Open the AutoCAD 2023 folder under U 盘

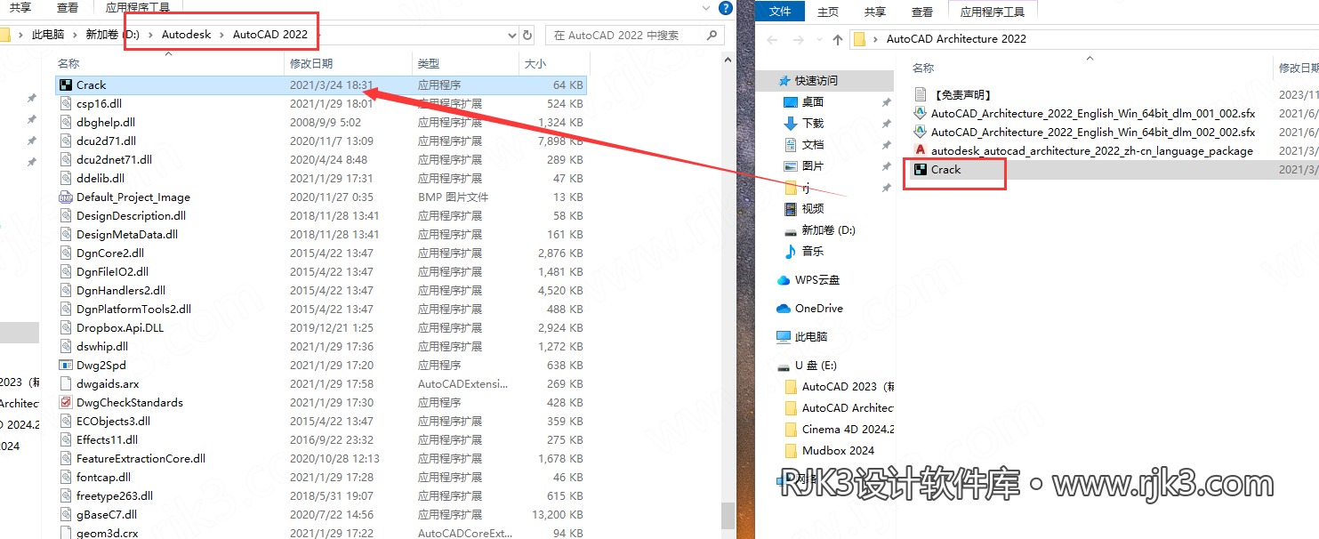pos(840,387)
